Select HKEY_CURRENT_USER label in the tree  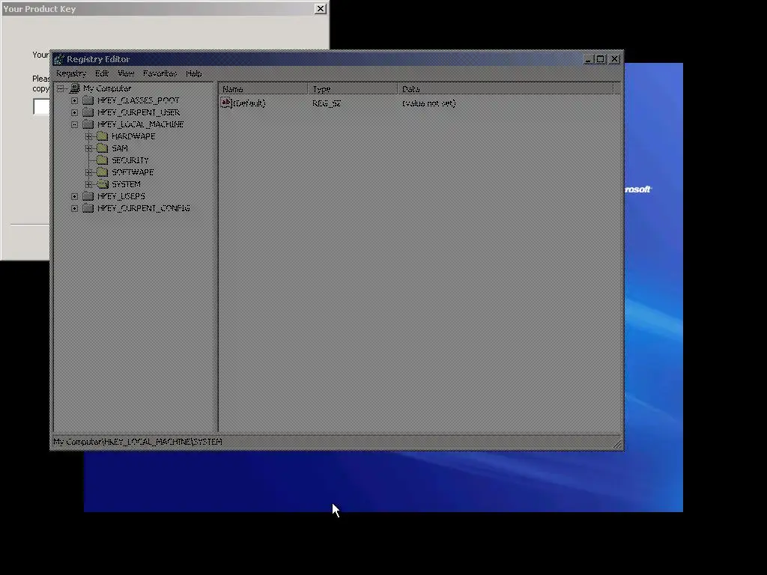pos(139,112)
